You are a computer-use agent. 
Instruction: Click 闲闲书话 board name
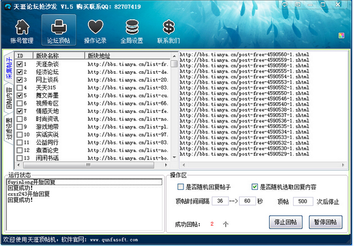tap(47, 158)
